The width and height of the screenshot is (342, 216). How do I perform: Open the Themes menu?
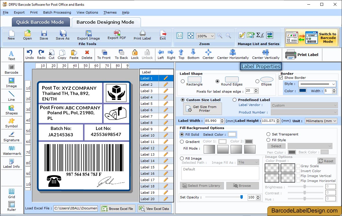click(x=110, y=12)
